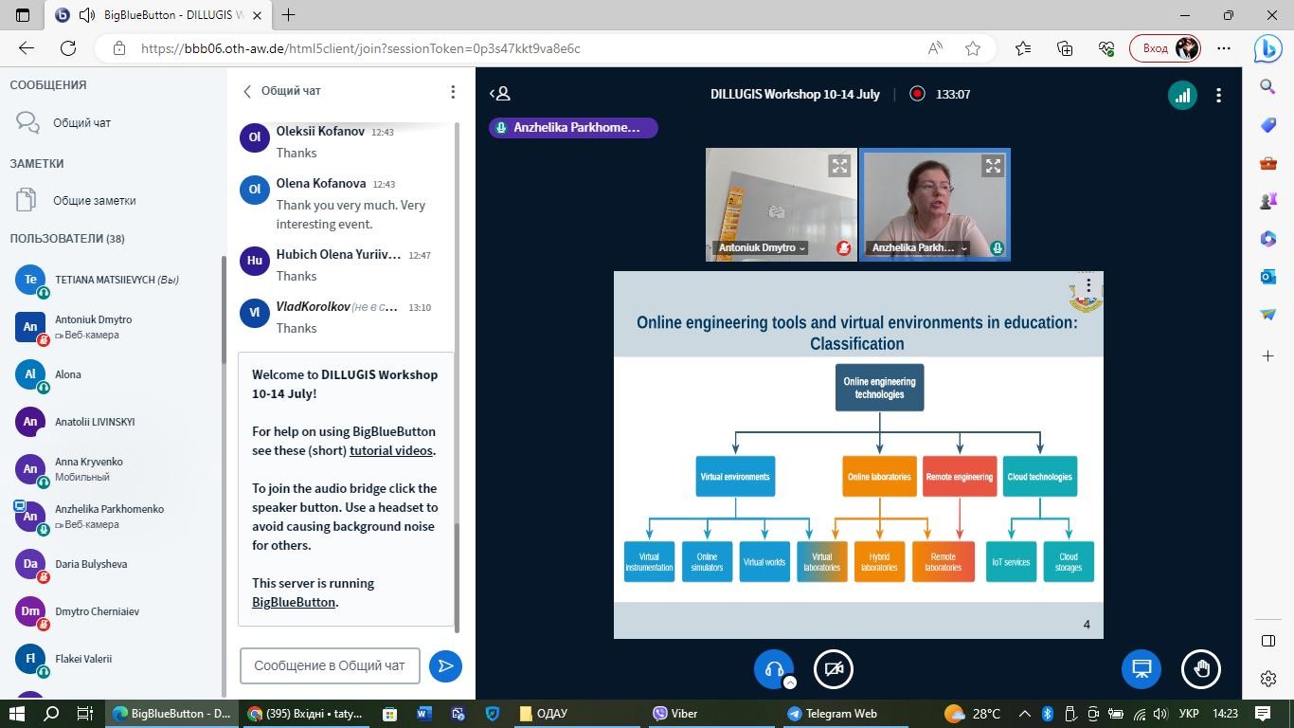Click the raise hand icon
Screen dimensions: 1294x728
1201,668
